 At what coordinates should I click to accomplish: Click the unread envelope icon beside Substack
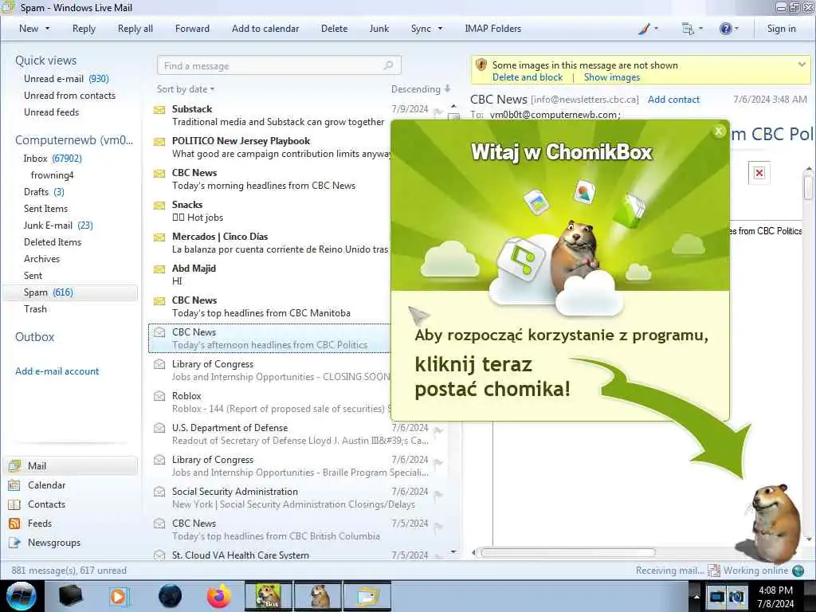159,110
